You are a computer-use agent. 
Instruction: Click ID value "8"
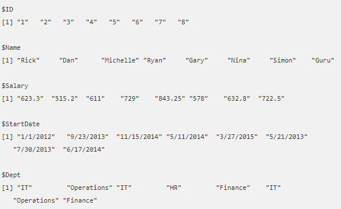point(183,22)
